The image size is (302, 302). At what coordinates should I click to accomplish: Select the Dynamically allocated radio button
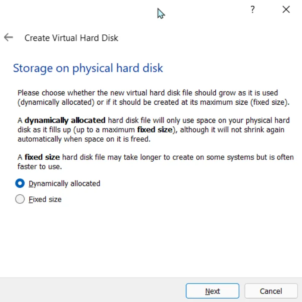(20, 184)
